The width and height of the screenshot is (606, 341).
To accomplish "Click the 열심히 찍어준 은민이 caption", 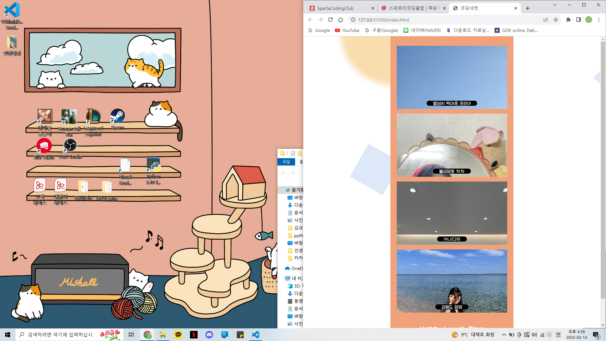I will point(452,103).
